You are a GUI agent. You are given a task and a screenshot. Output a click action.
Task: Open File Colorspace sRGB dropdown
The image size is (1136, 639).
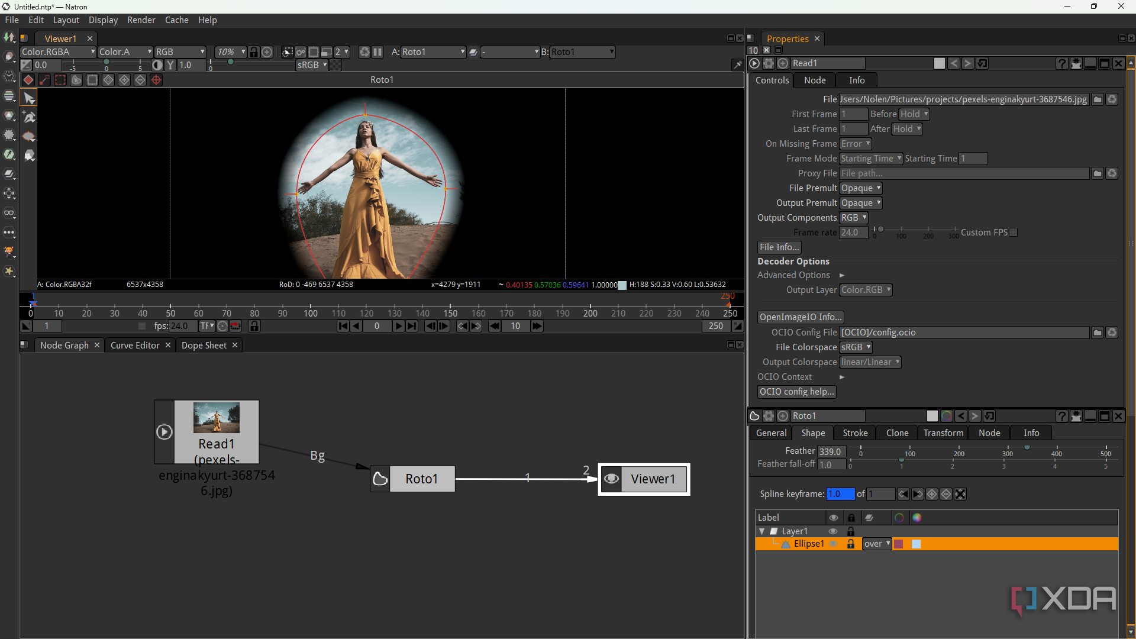tap(856, 347)
